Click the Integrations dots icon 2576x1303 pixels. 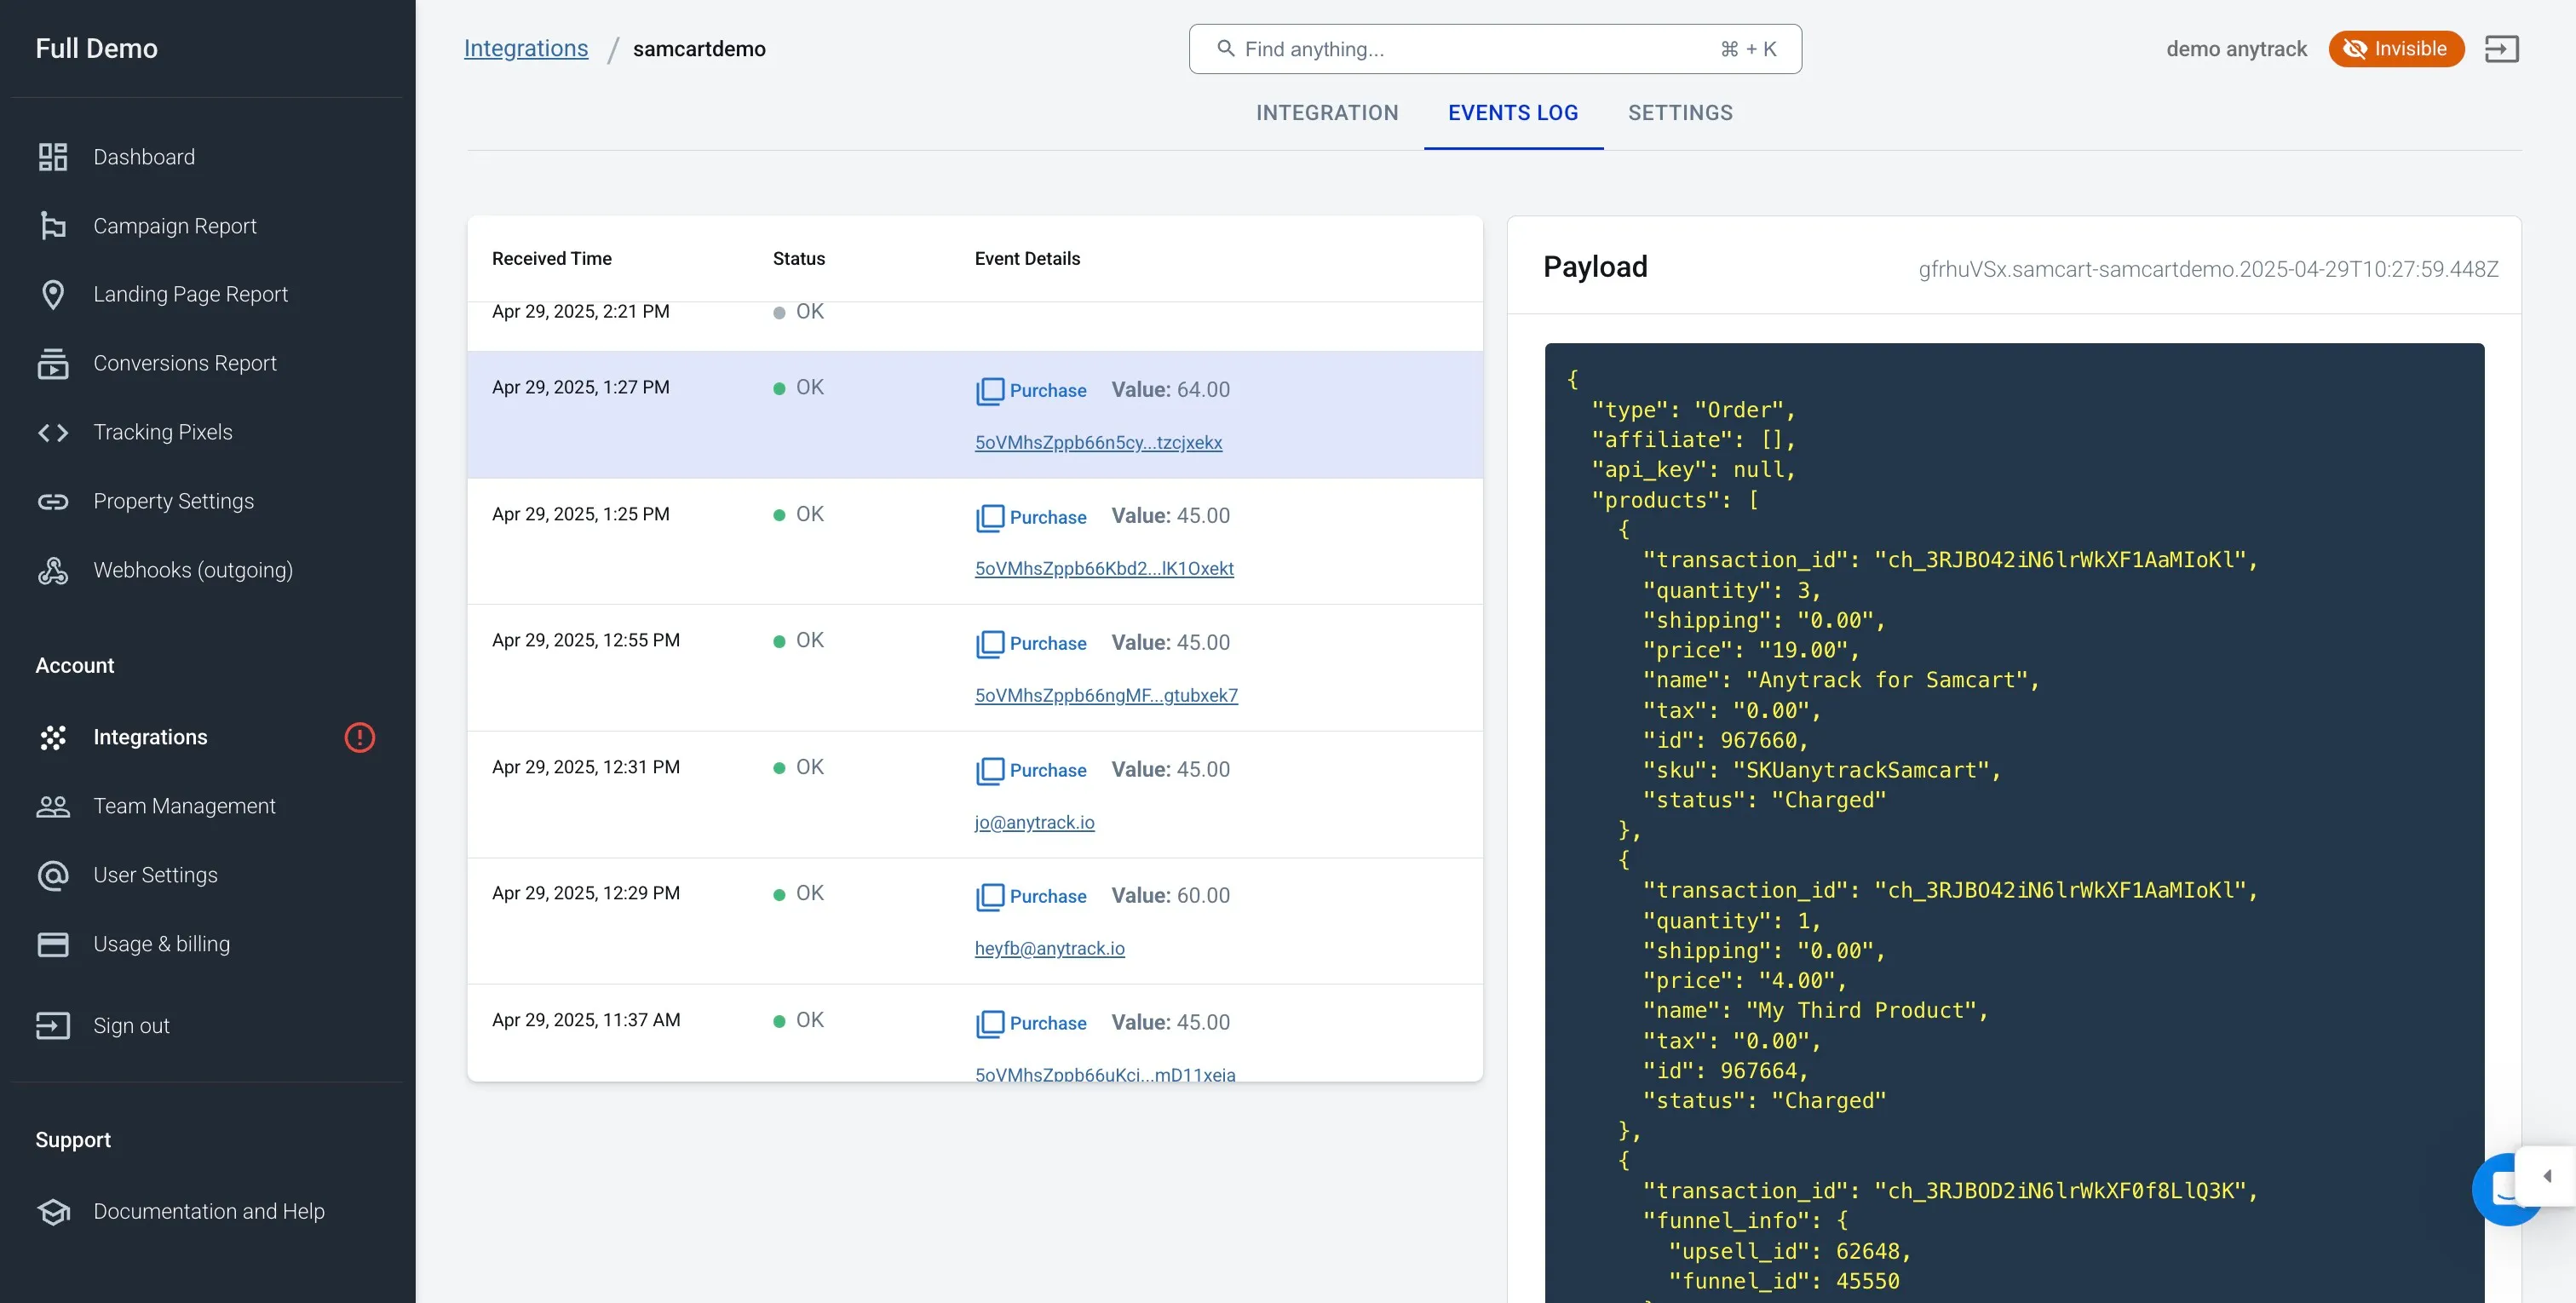[53, 738]
